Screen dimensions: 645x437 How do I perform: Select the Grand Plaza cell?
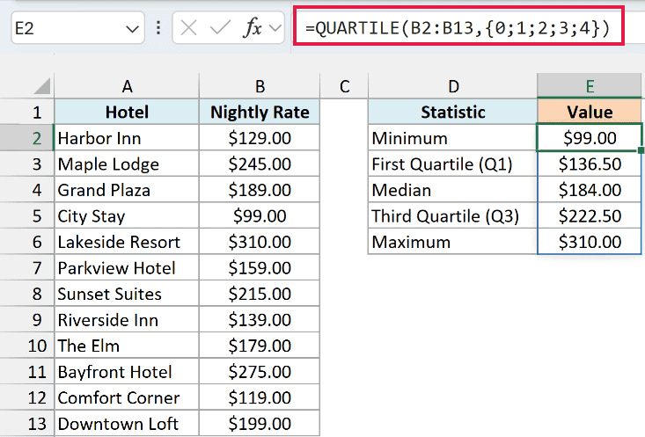(127, 190)
